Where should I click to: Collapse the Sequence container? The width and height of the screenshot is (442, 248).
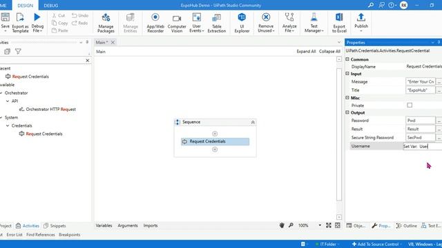(x=253, y=123)
